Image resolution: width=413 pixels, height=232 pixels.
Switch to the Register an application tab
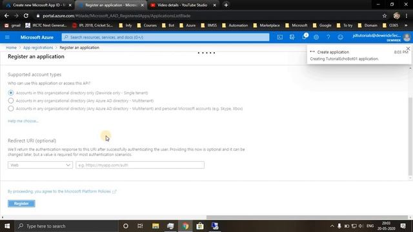[110, 5]
